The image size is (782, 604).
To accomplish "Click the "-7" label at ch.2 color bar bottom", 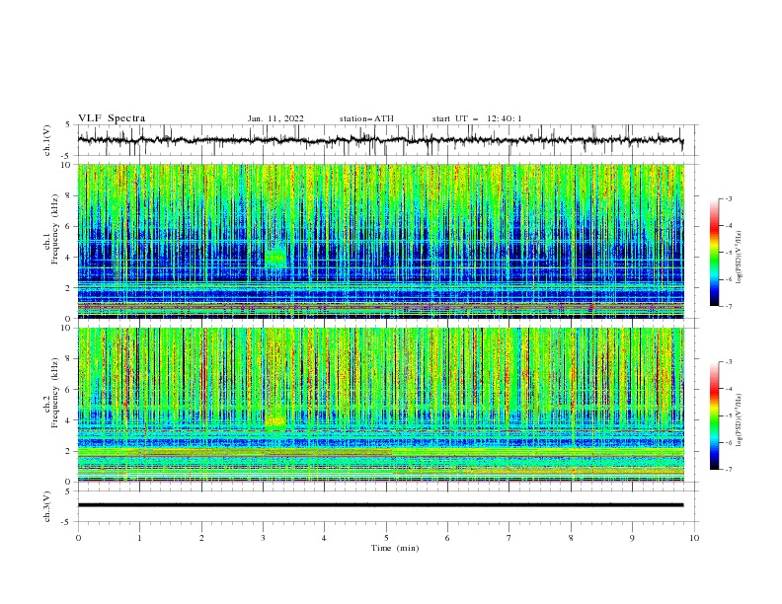I will (729, 470).
